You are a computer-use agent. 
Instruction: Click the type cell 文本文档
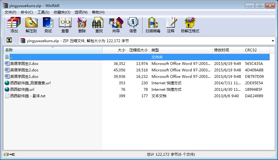(159, 96)
